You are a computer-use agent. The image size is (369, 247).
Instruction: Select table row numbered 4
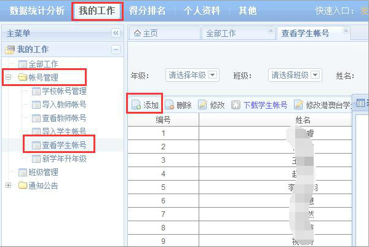click(x=240, y=174)
